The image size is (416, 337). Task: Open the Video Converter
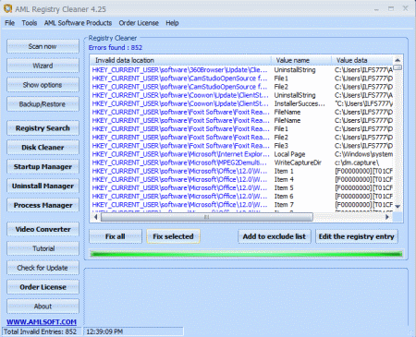pyautogui.click(x=43, y=229)
